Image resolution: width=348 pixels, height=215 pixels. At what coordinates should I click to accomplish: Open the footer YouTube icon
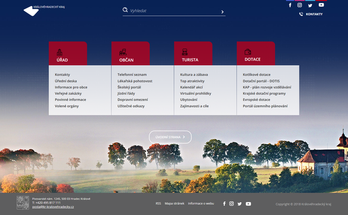tap(248, 204)
